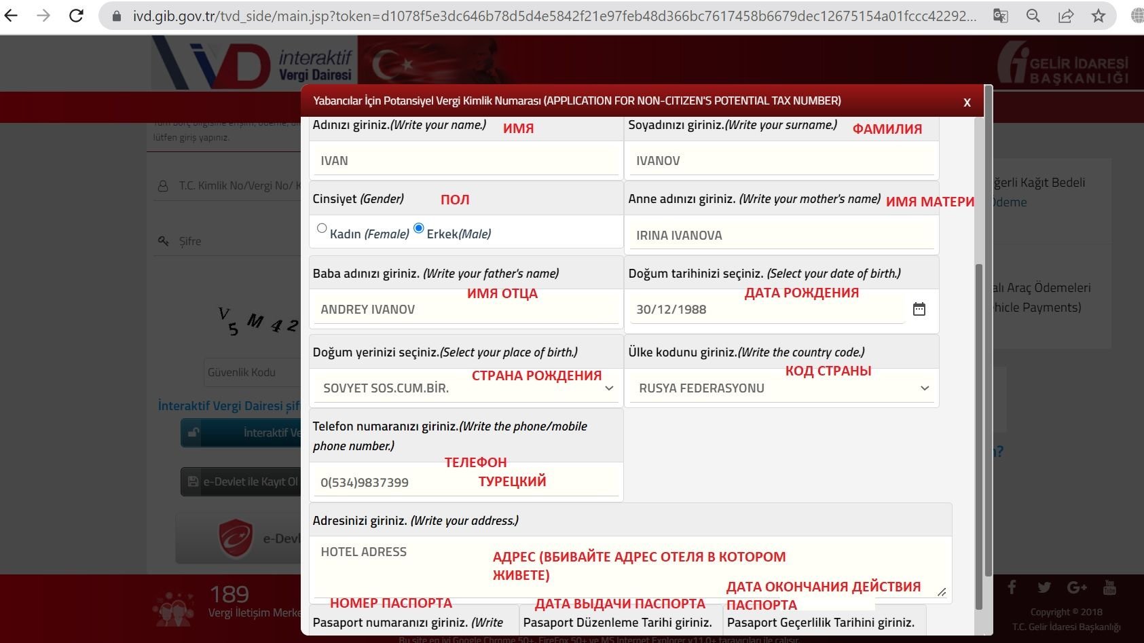This screenshot has height=643, width=1144.
Task: Click 'Write your address' label text
Action: (x=464, y=521)
